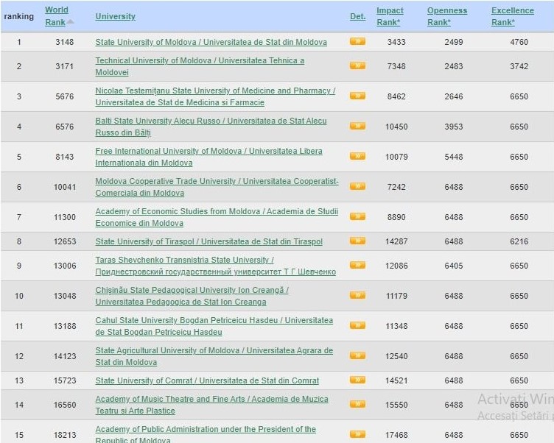The width and height of the screenshot is (554, 443).
Task: Click the ranking column header text
Action: pos(18,16)
